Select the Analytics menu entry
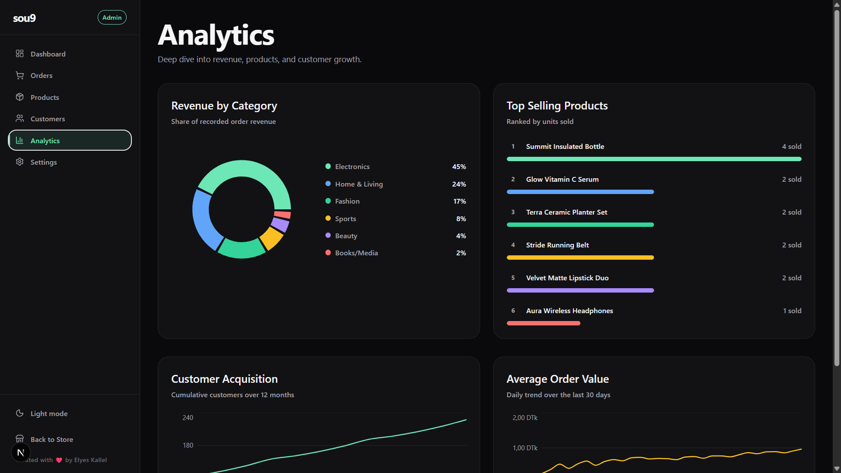The width and height of the screenshot is (841, 473). pos(70,140)
